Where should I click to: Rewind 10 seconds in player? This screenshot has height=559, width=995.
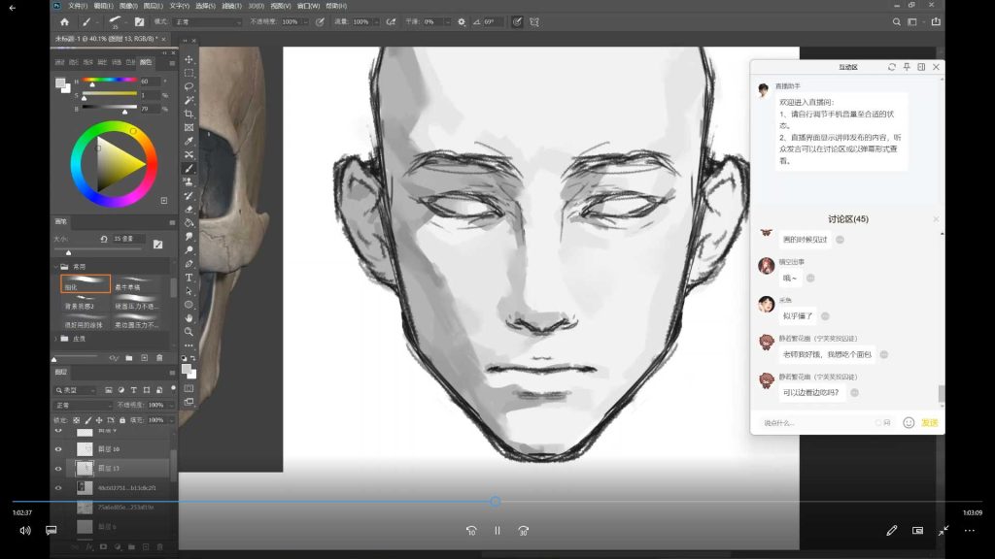[471, 531]
